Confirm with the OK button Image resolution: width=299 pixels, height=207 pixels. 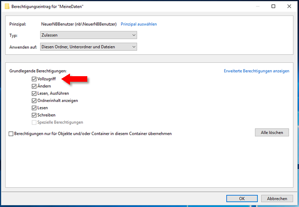pos(242,198)
